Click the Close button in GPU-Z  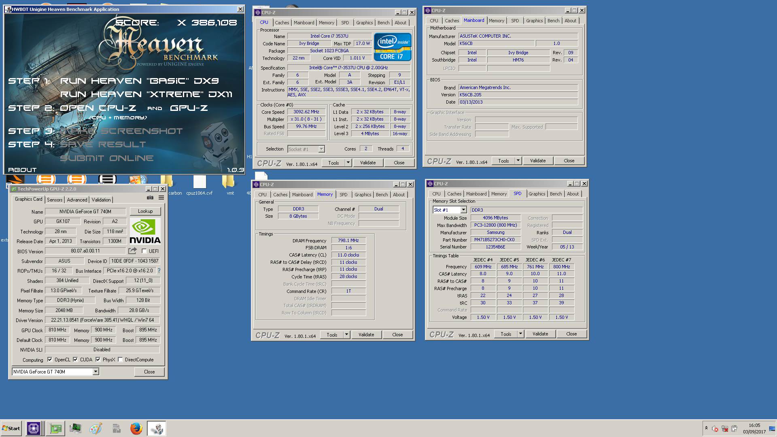click(149, 371)
